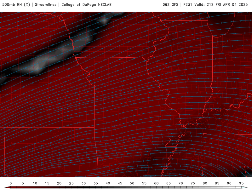Click the "F231" forecast hour label
Image resolution: width=252 pixels, height=189 pixels.
coord(187,5)
